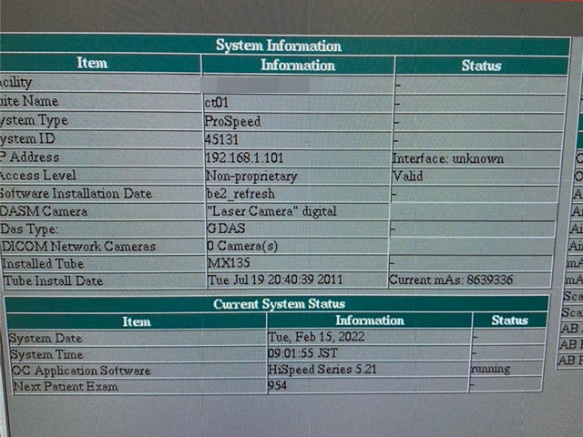Image resolution: width=583 pixels, height=437 pixels.
Task: Click the GDAS Das Type value
Action: [226, 229]
